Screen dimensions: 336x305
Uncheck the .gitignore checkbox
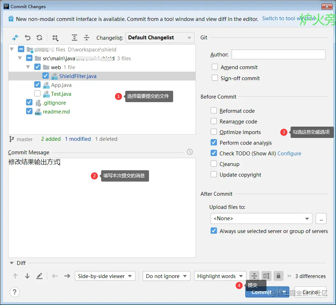click(x=29, y=102)
